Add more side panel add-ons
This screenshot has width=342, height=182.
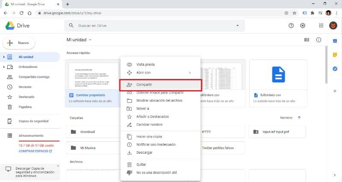[335, 91]
